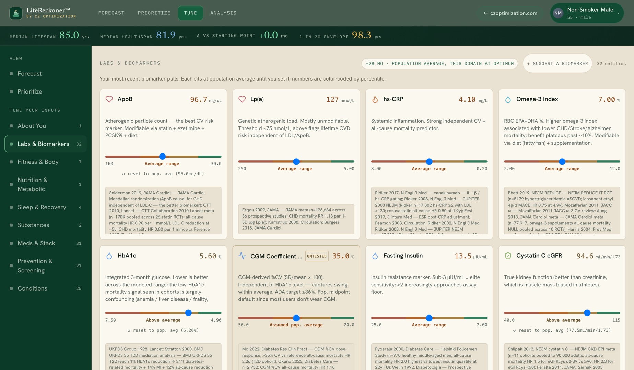Open Prioritize view in the sidebar
The image size is (634, 370).
pos(46,91)
